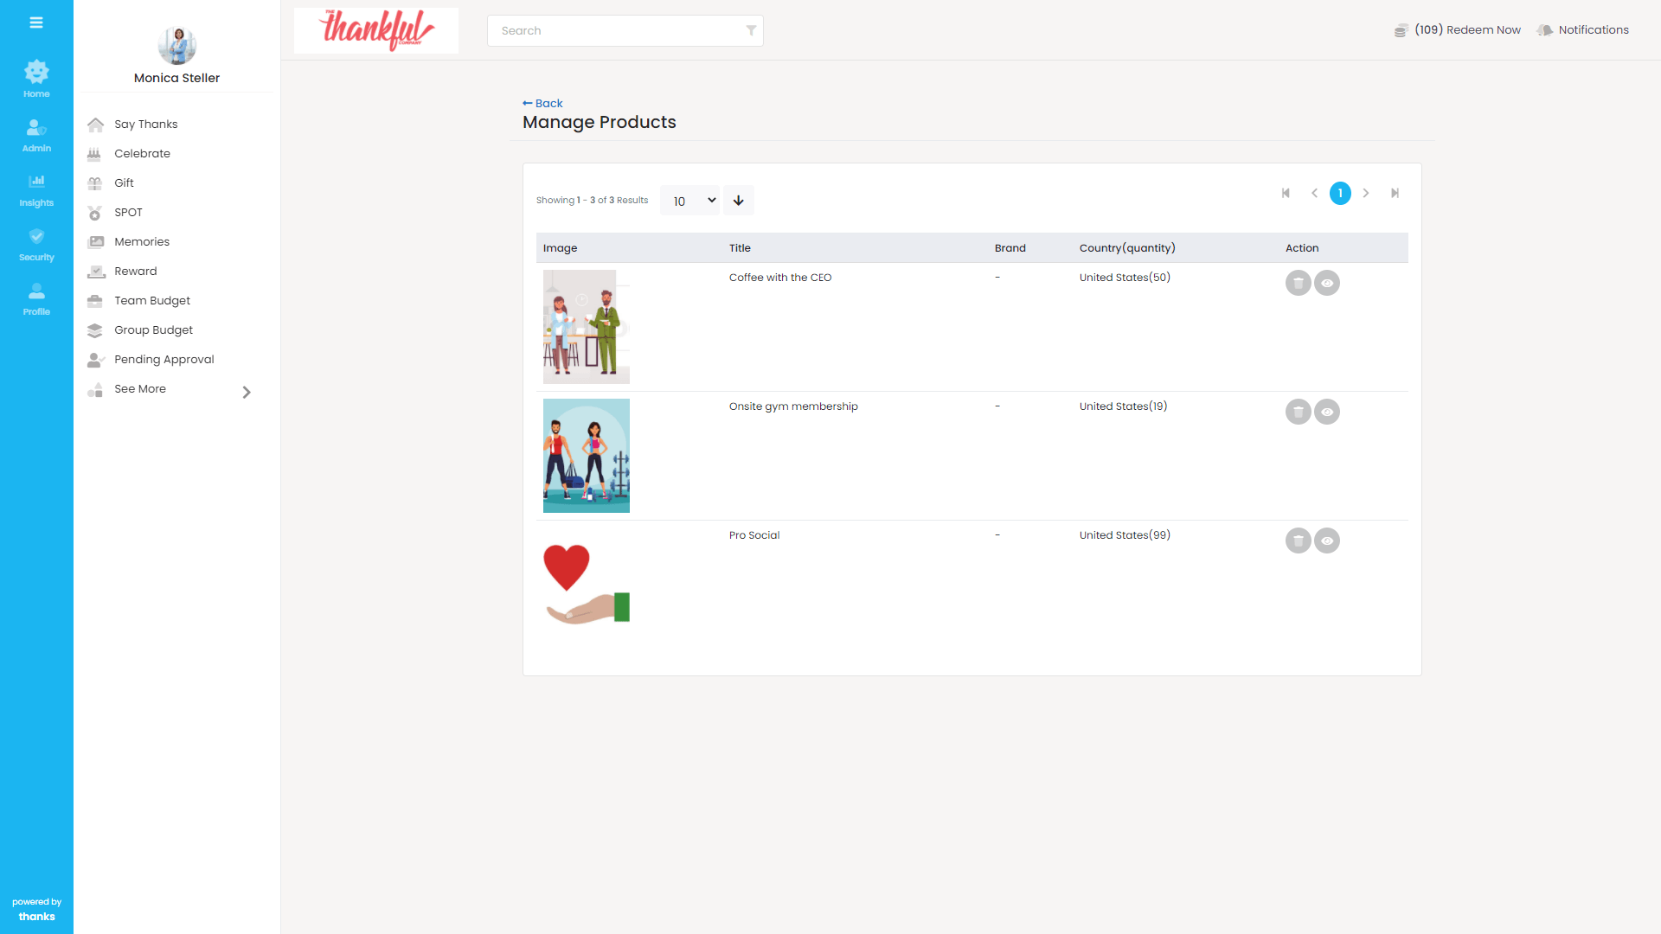Delete the Coffee with the CEO product
Screen dimensions: 1661x934
(x=1298, y=283)
